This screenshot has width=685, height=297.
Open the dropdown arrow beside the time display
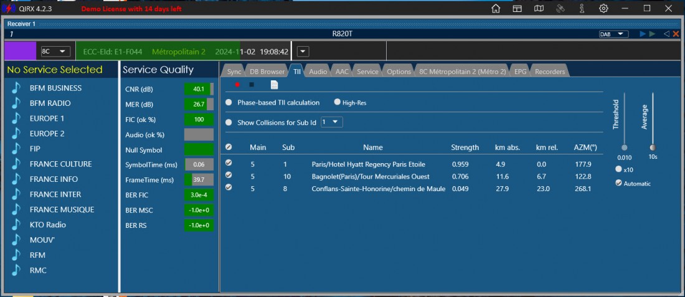click(x=303, y=52)
